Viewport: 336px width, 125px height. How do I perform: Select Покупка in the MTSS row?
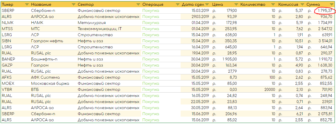151,29
